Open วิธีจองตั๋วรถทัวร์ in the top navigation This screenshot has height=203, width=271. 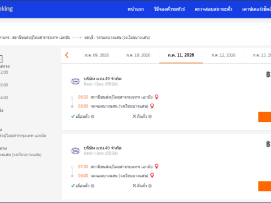[x=169, y=9]
